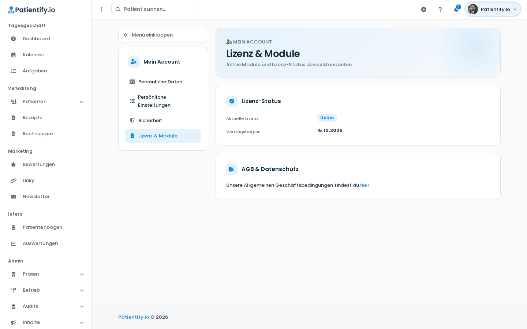Screen dimensions: 527x329
Task: Click the Patientenbögen form icon
Action: (x=14, y=227)
